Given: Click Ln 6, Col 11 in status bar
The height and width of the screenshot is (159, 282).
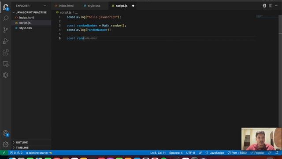Looking at the screenshot, I should 158,153.
